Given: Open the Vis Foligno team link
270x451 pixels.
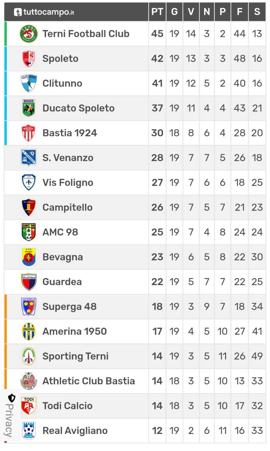Looking at the screenshot, I should 68,182.
